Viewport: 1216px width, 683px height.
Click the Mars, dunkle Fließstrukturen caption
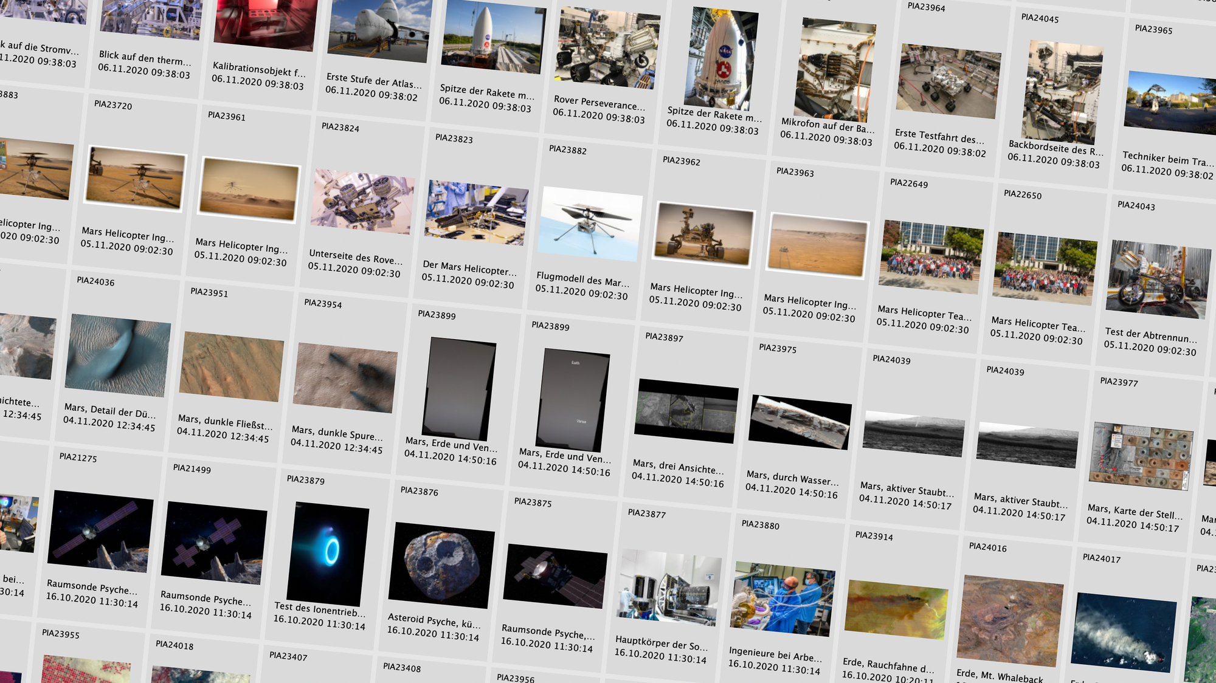point(225,422)
